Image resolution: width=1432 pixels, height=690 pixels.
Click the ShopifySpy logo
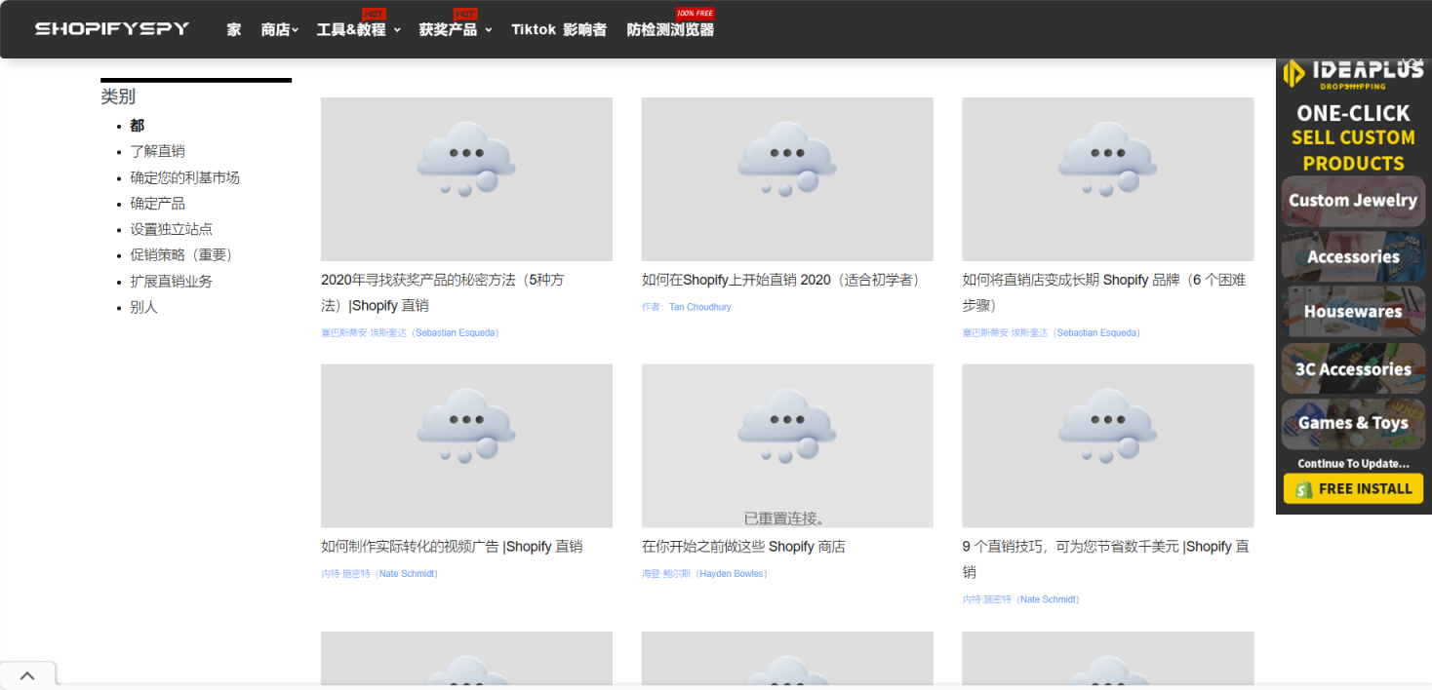tap(112, 29)
